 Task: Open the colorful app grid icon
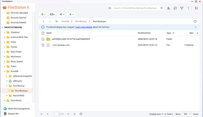pos(196,8)
